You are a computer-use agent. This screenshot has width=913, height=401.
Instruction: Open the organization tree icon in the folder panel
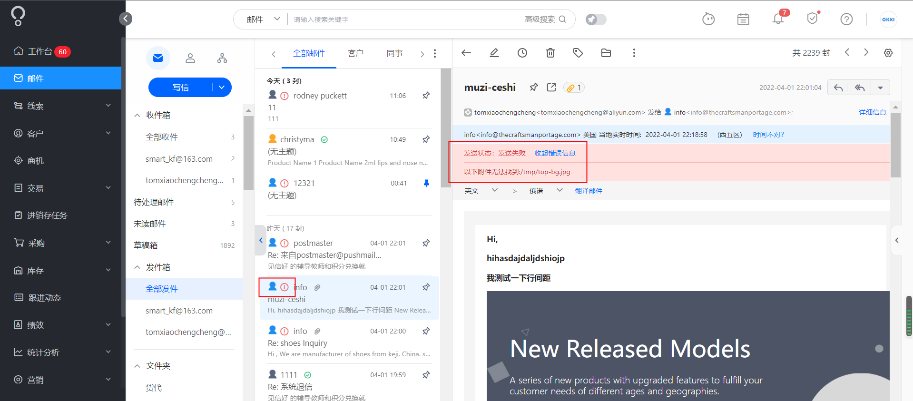tap(222, 58)
